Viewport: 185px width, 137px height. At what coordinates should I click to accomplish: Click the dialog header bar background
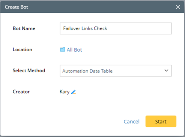coord(100,7)
